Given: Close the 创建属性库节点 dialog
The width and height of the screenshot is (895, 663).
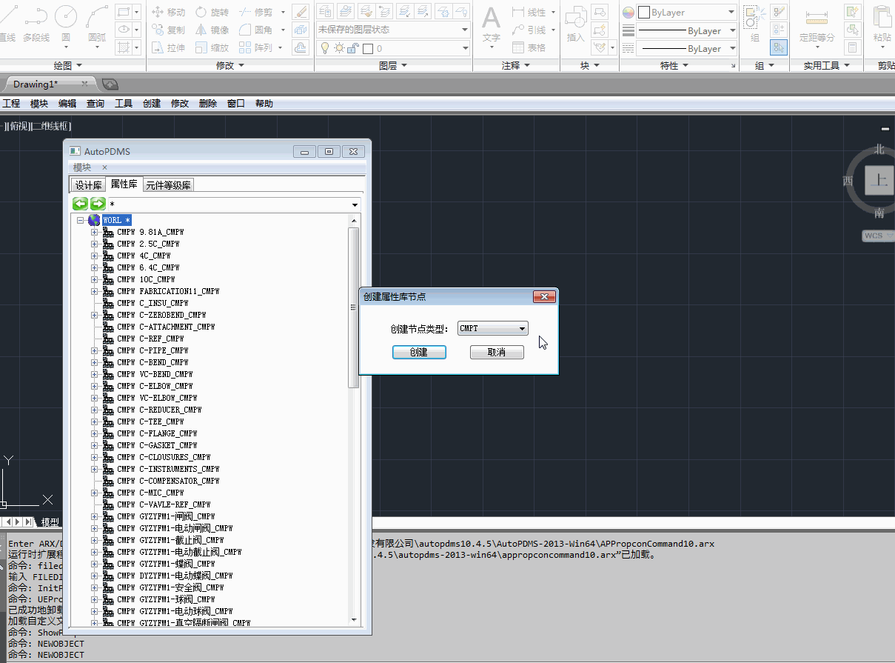Looking at the screenshot, I should coord(544,296).
